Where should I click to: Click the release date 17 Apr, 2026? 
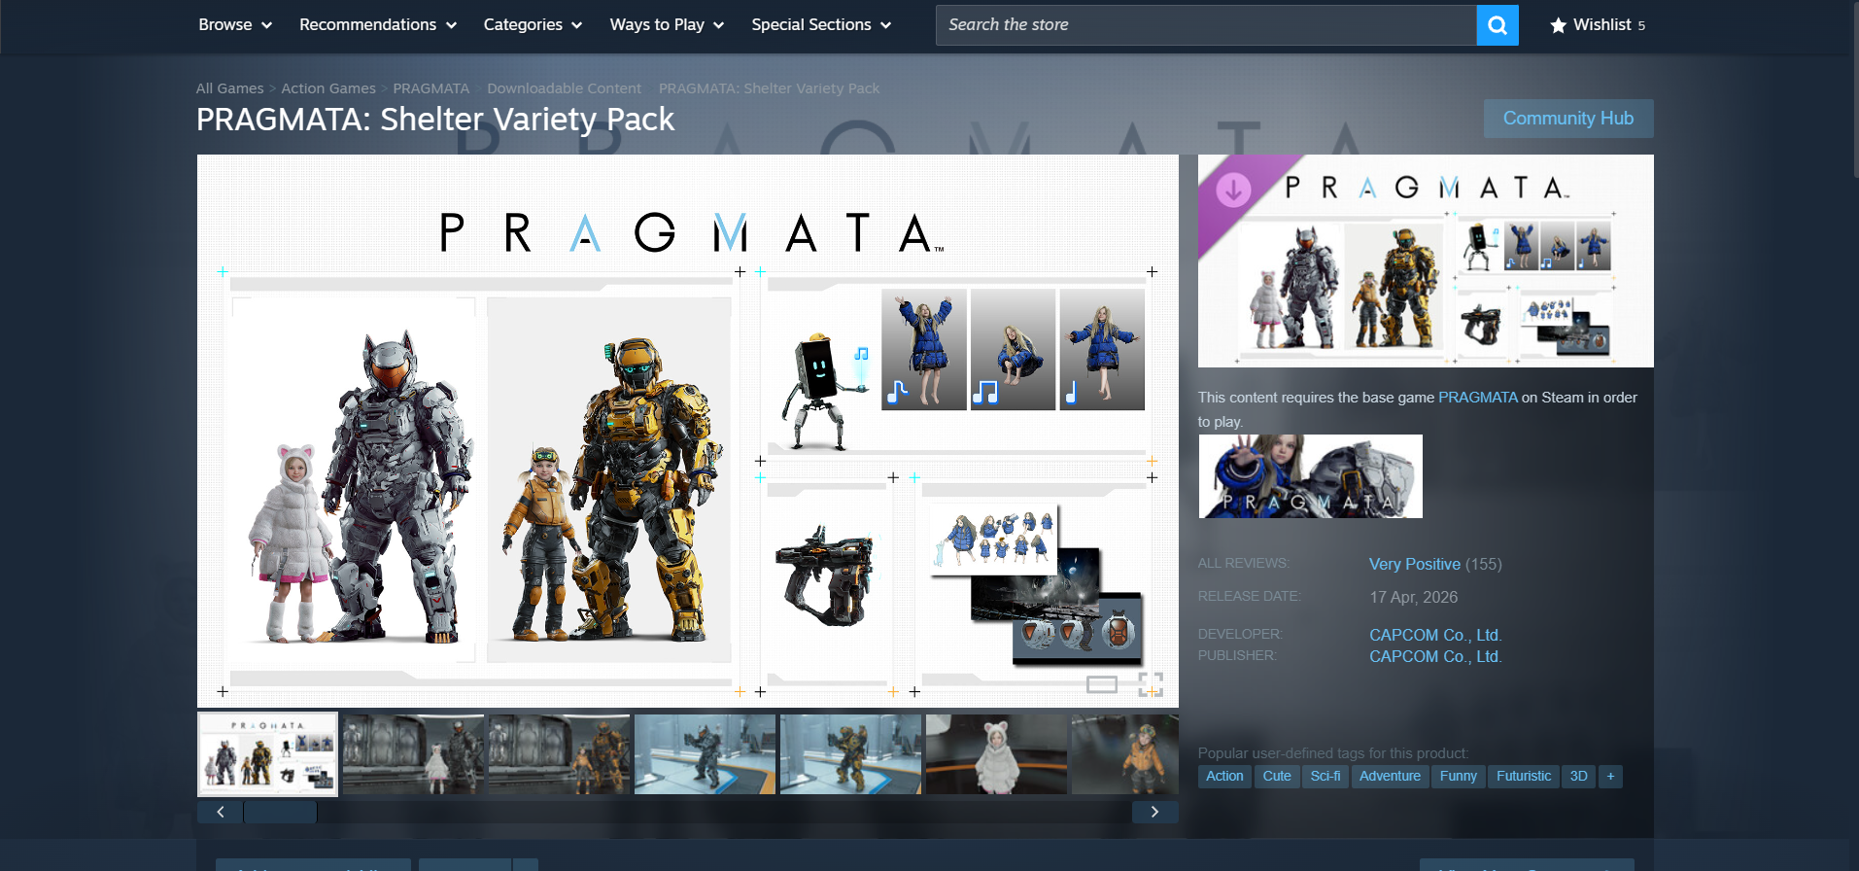1414,597
